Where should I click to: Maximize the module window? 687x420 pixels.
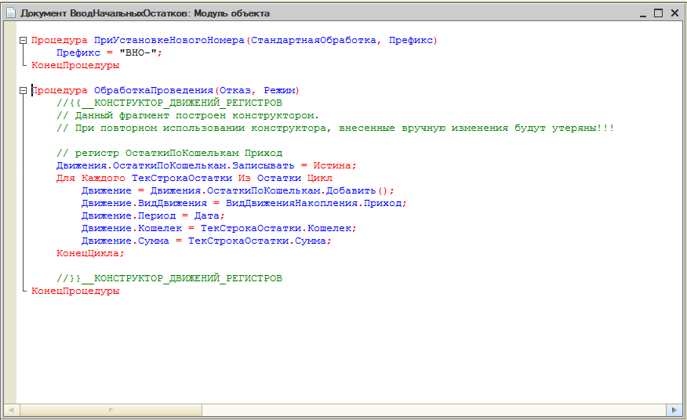[658, 13]
